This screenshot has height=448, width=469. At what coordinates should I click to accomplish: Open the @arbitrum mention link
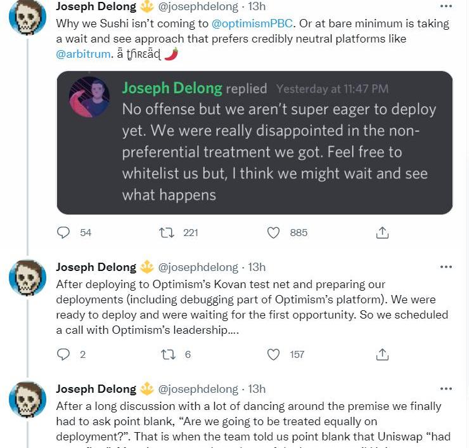(x=83, y=54)
